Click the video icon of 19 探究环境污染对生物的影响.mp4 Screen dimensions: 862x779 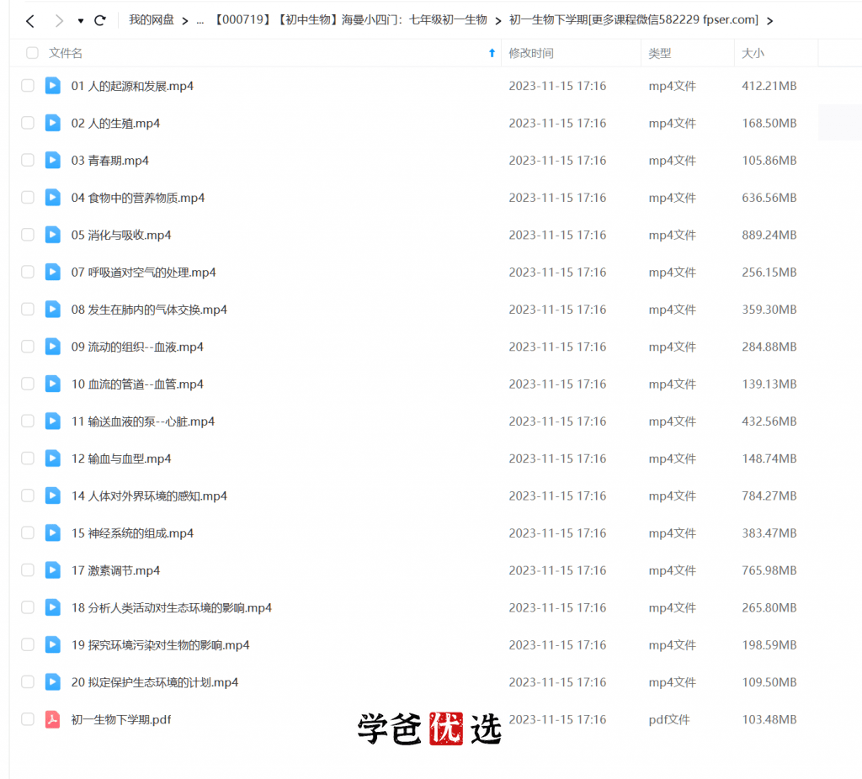[53, 645]
